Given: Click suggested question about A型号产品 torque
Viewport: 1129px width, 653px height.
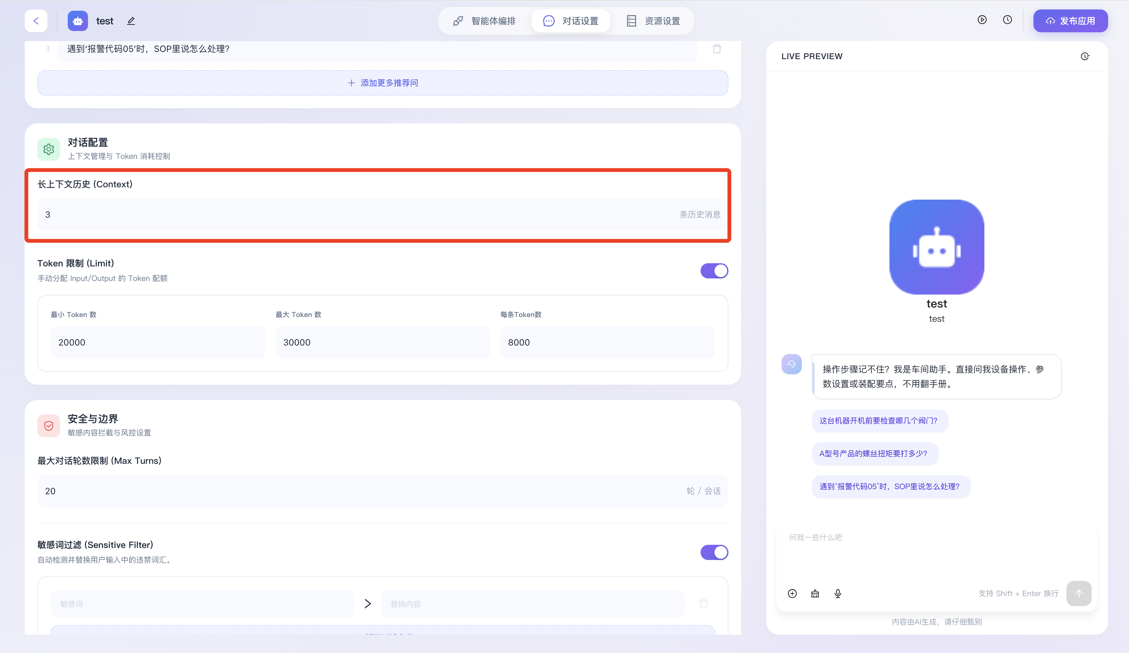Looking at the screenshot, I should click(x=873, y=453).
